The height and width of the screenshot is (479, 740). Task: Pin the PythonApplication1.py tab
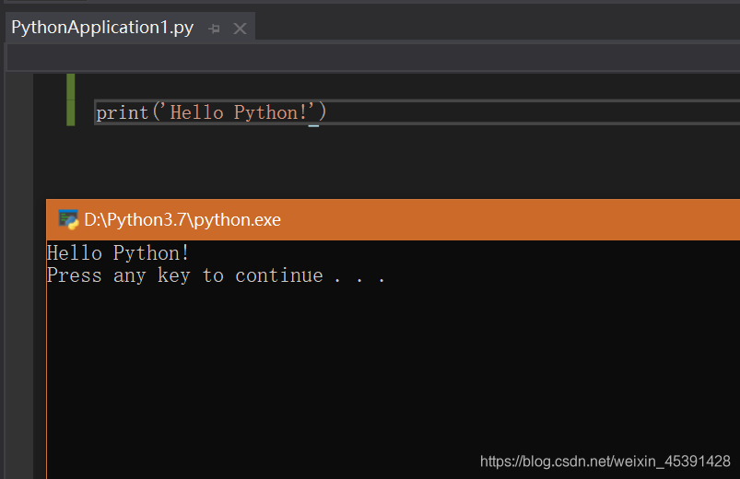[215, 29]
